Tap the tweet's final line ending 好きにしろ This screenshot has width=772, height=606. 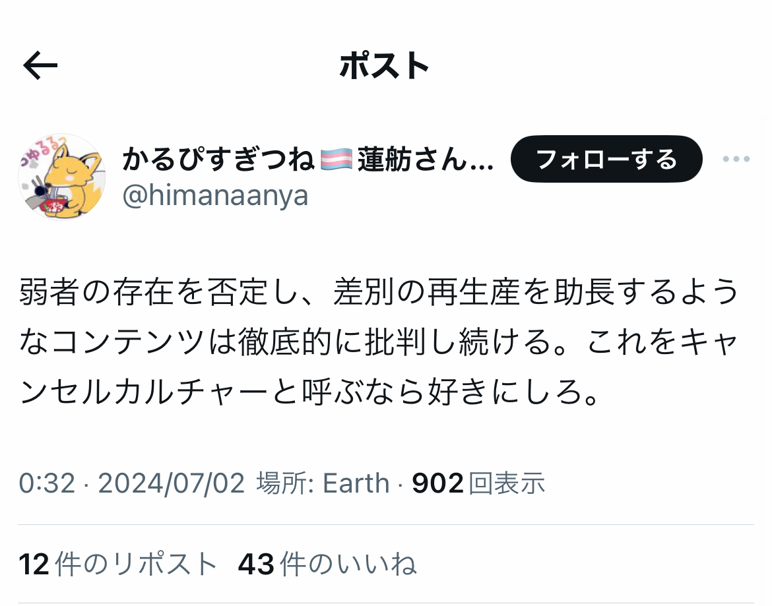(309, 392)
